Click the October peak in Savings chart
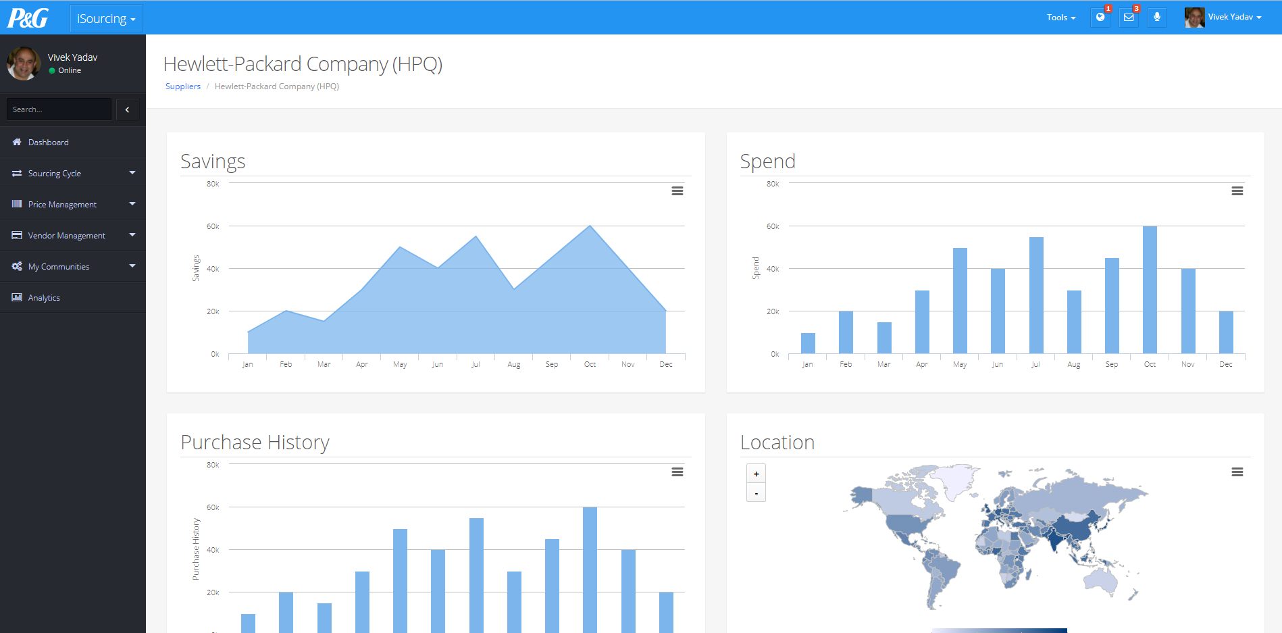The width and height of the screenshot is (1282, 633). click(x=590, y=226)
